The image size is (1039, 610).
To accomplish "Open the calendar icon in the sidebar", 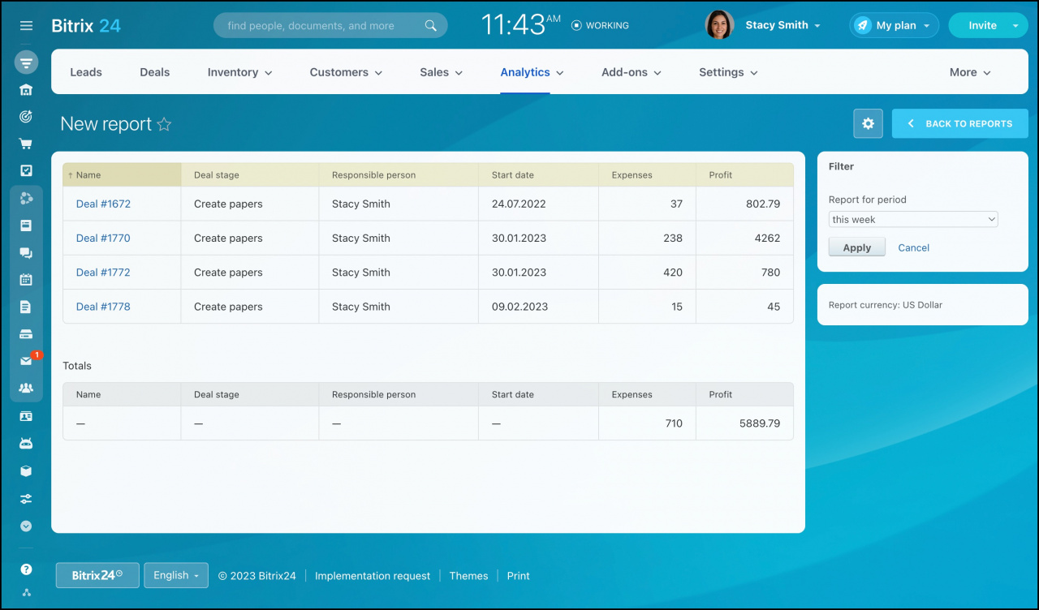I will (26, 279).
